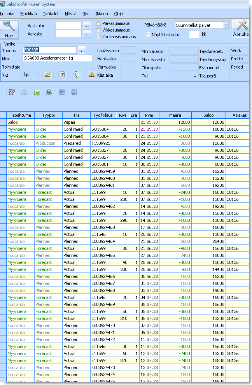Click the Läpäisyaika field
252x385 pixels.
(128, 50)
